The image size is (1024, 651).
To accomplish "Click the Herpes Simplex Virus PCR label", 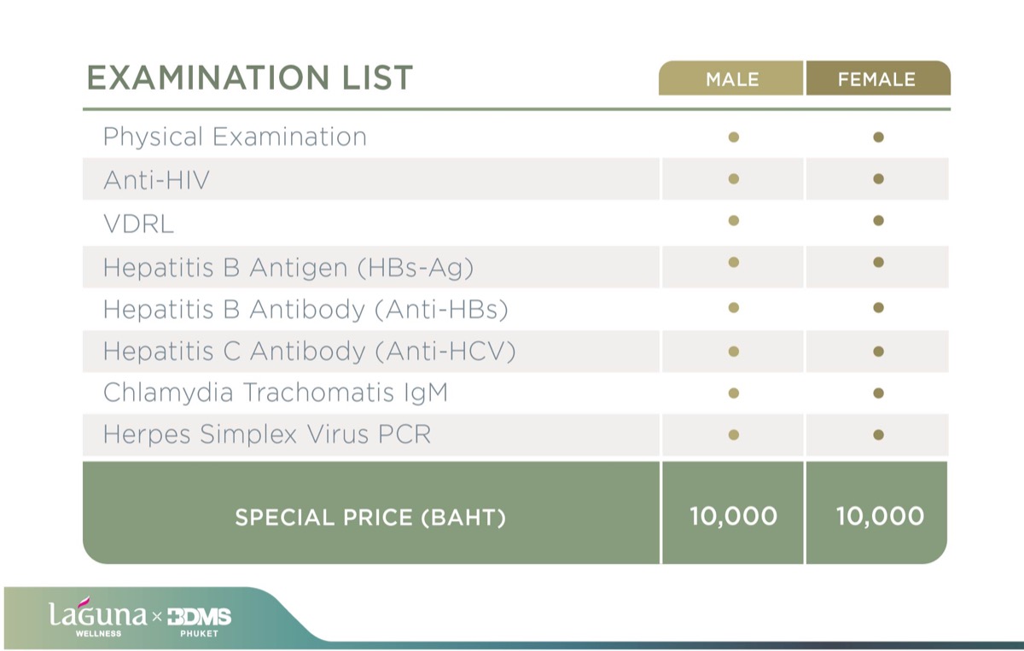I will 266,435.
